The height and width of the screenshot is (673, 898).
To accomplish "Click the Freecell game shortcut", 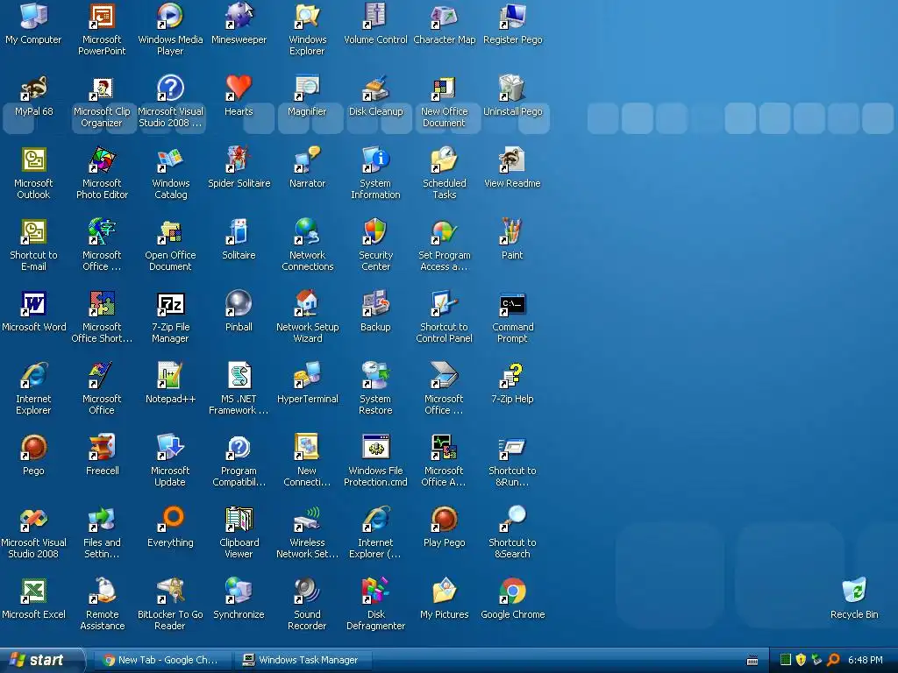I will [x=102, y=448].
